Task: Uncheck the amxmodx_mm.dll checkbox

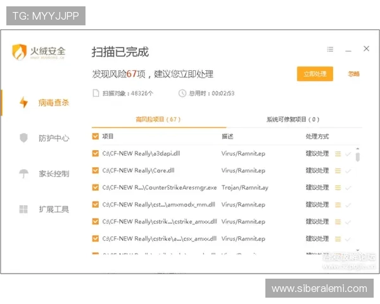Action: tap(96, 205)
